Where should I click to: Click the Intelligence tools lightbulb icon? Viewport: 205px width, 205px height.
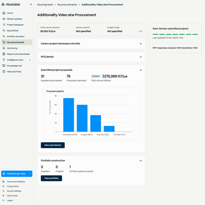[x=4, y=60]
